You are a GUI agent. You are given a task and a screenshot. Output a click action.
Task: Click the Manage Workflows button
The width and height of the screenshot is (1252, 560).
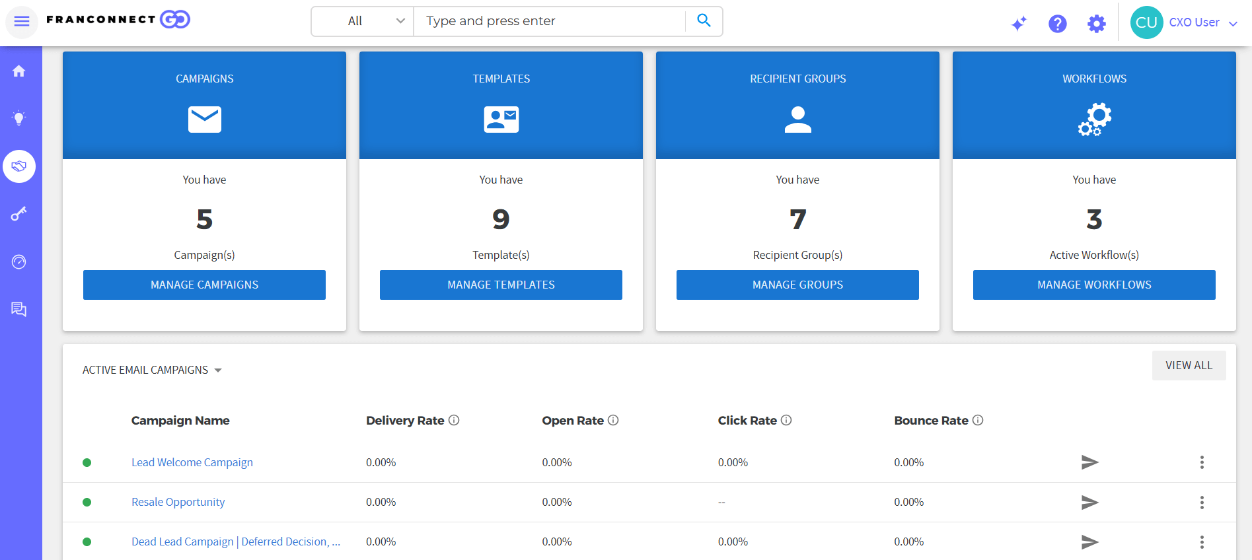(1094, 285)
